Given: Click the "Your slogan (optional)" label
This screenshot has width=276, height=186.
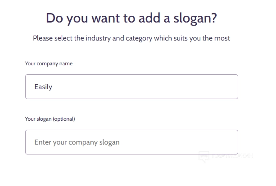Looking at the screenshot, I should point(50,119).
